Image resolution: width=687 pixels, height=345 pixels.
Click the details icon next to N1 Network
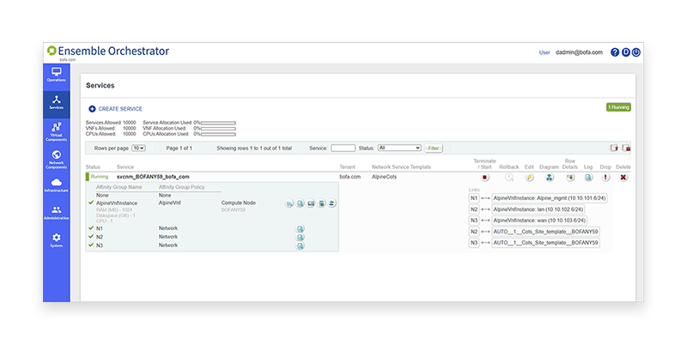pos(301,228)
